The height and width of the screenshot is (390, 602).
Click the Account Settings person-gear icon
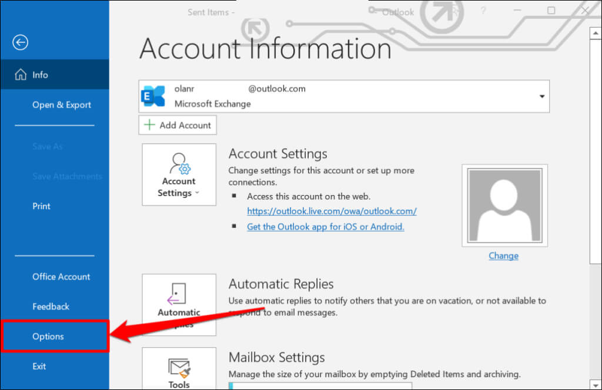179,163
